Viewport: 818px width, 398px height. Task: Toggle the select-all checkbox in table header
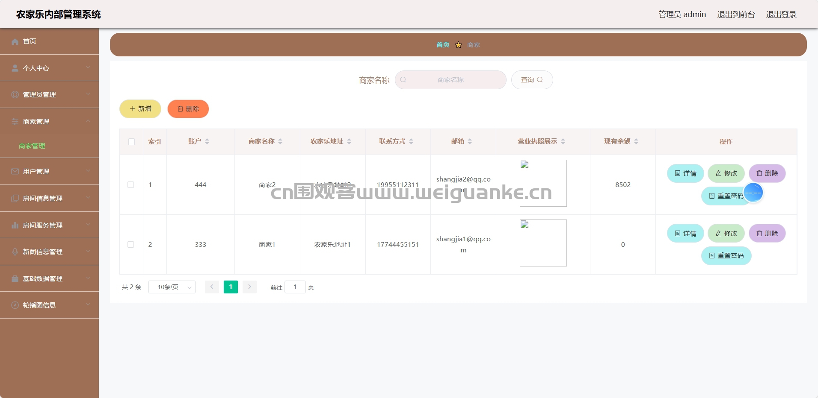point(131,142)
